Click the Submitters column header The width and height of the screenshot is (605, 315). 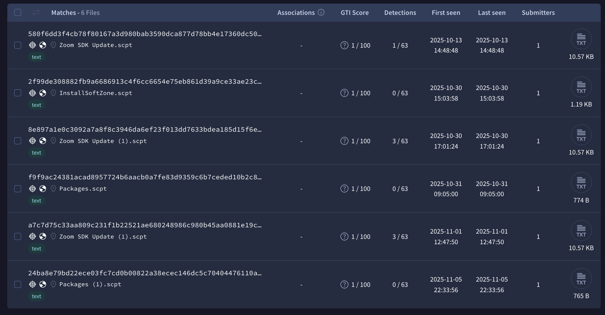pos(538,13)
